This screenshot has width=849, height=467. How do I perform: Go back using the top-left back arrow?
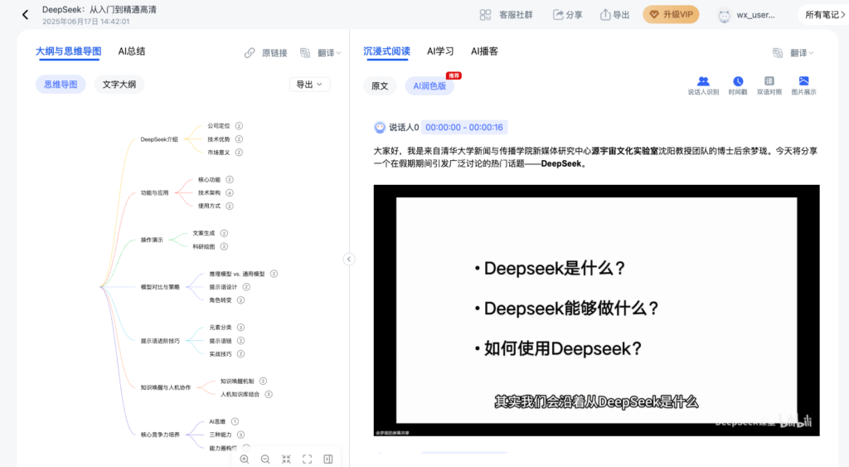point(25,15)
